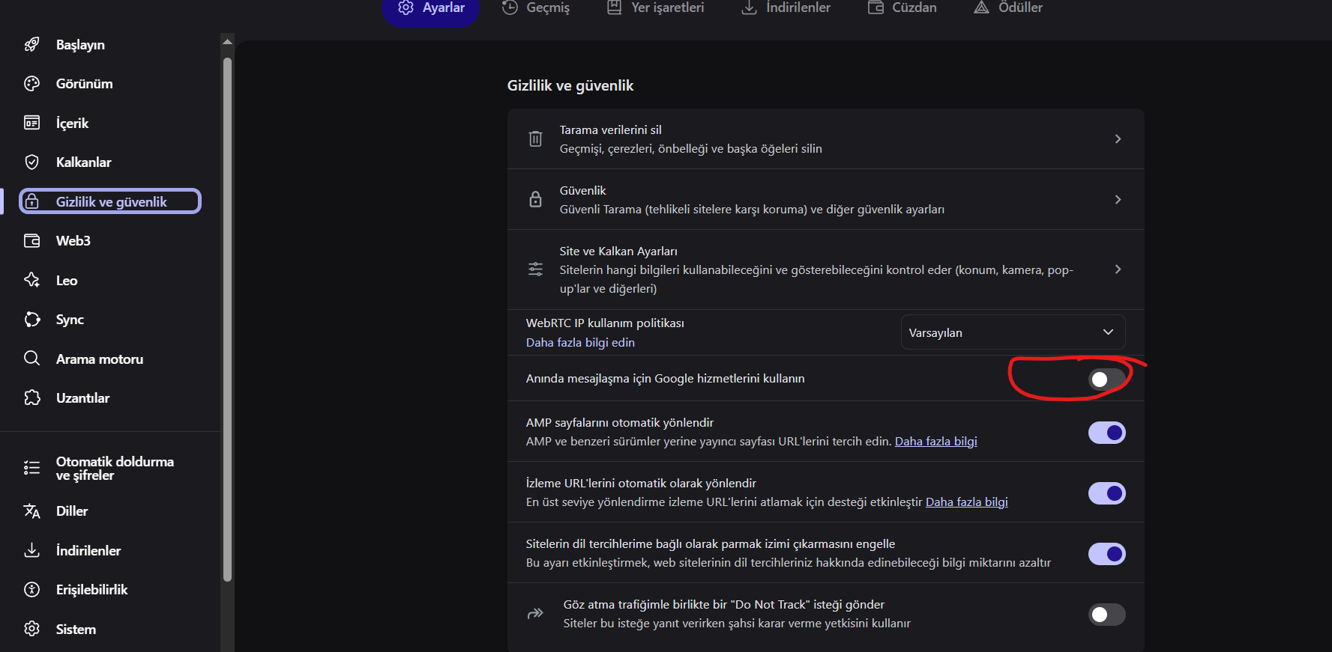Screen dimensions: 1332x652
Task: Click the clock icon on the Geçmiş tab
Action: pyautogui.click(x=510, y=7)
